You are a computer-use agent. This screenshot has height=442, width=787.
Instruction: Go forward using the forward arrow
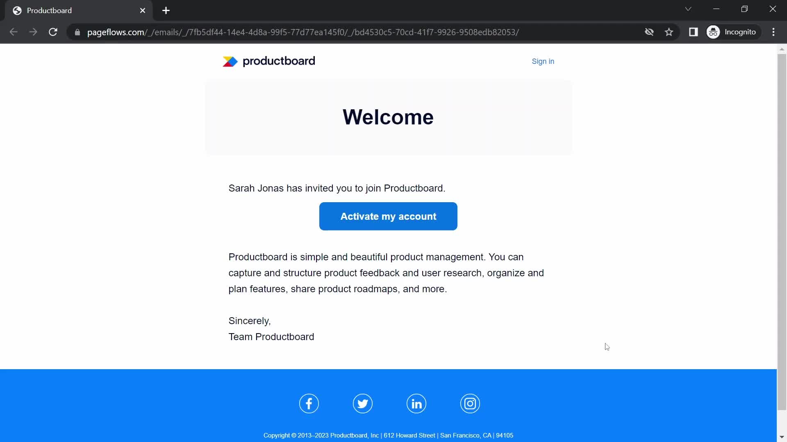tap(33, 32)
